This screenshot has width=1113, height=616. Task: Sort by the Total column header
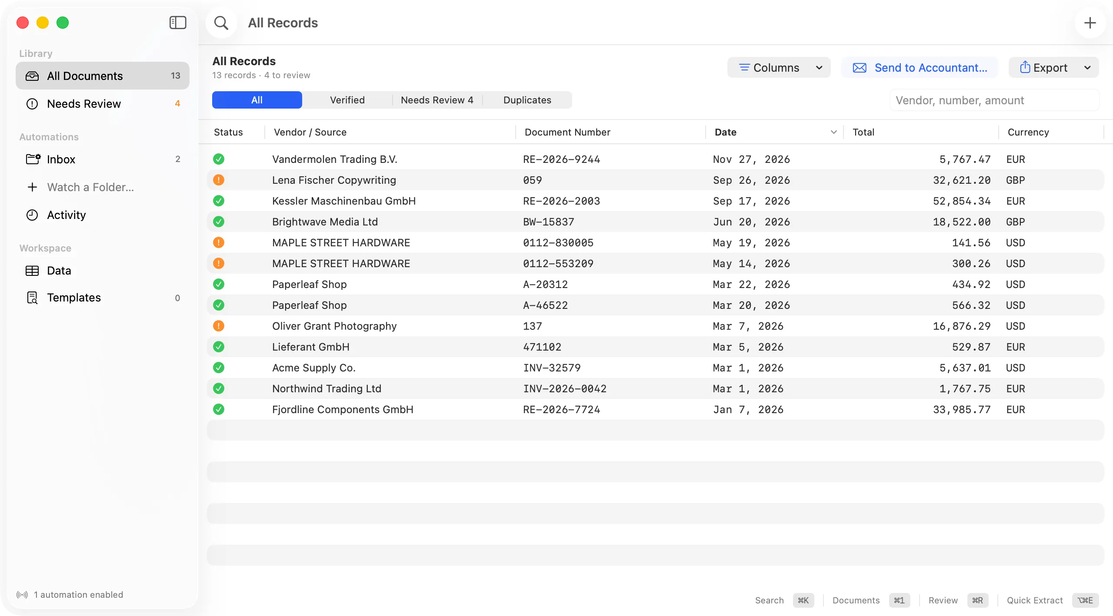[x=863, y=132]
